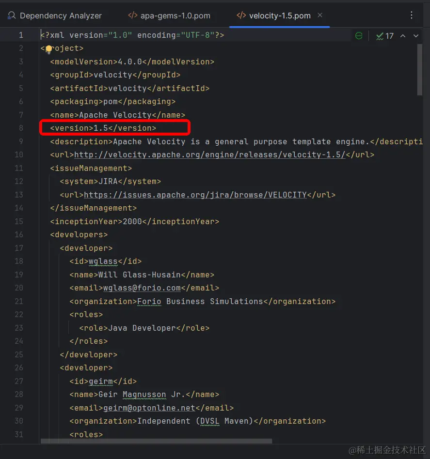The image size is (430, 459).
Task: Click the id geirm line
Action: 103,382
